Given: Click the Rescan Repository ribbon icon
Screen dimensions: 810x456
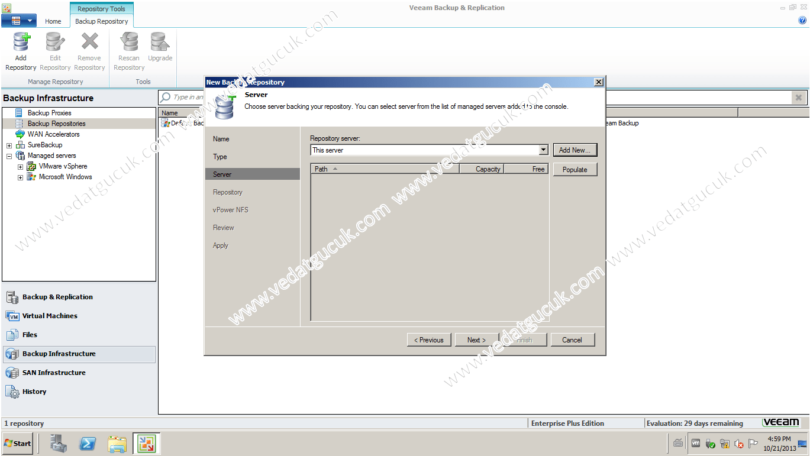Looking at the screenshot, I should (129, 43).
